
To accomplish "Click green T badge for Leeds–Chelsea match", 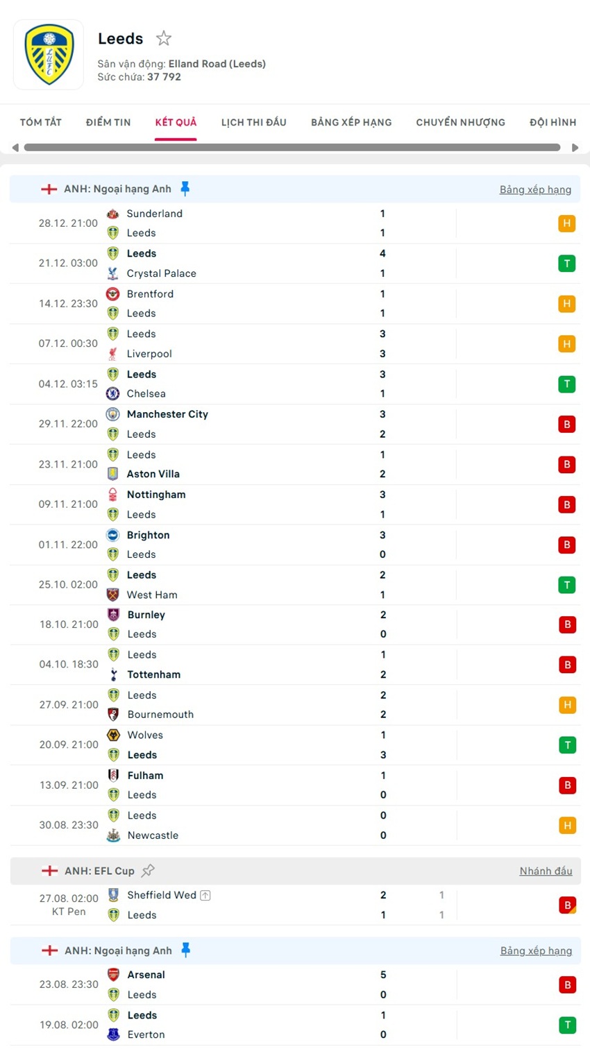I will pyautogui.click(x=566, y=384).
